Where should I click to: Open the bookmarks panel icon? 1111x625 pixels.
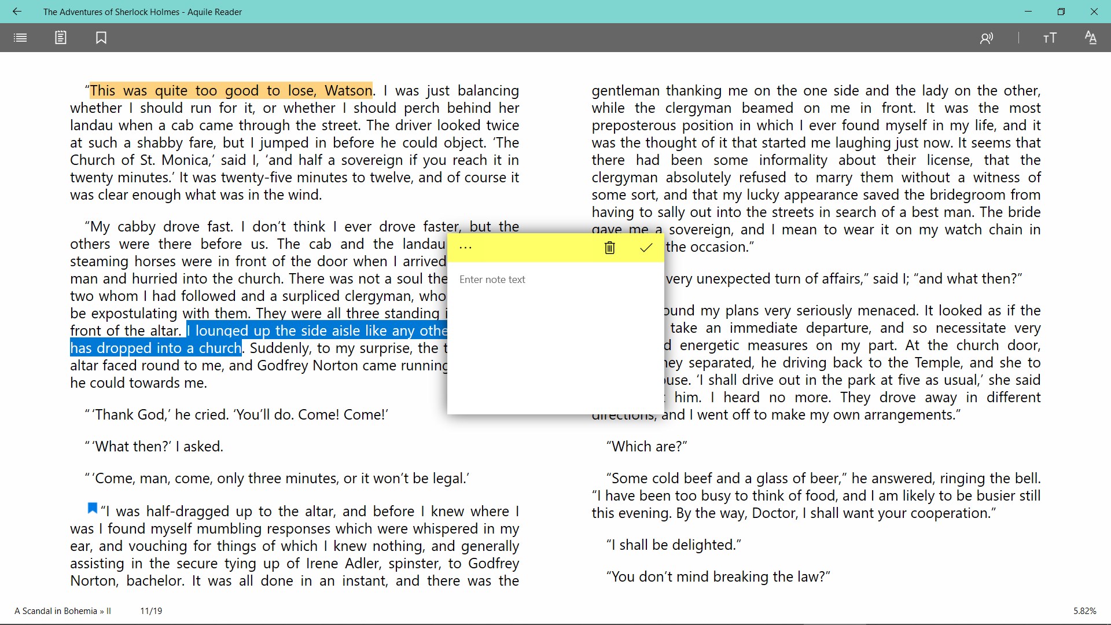(101, 38)
